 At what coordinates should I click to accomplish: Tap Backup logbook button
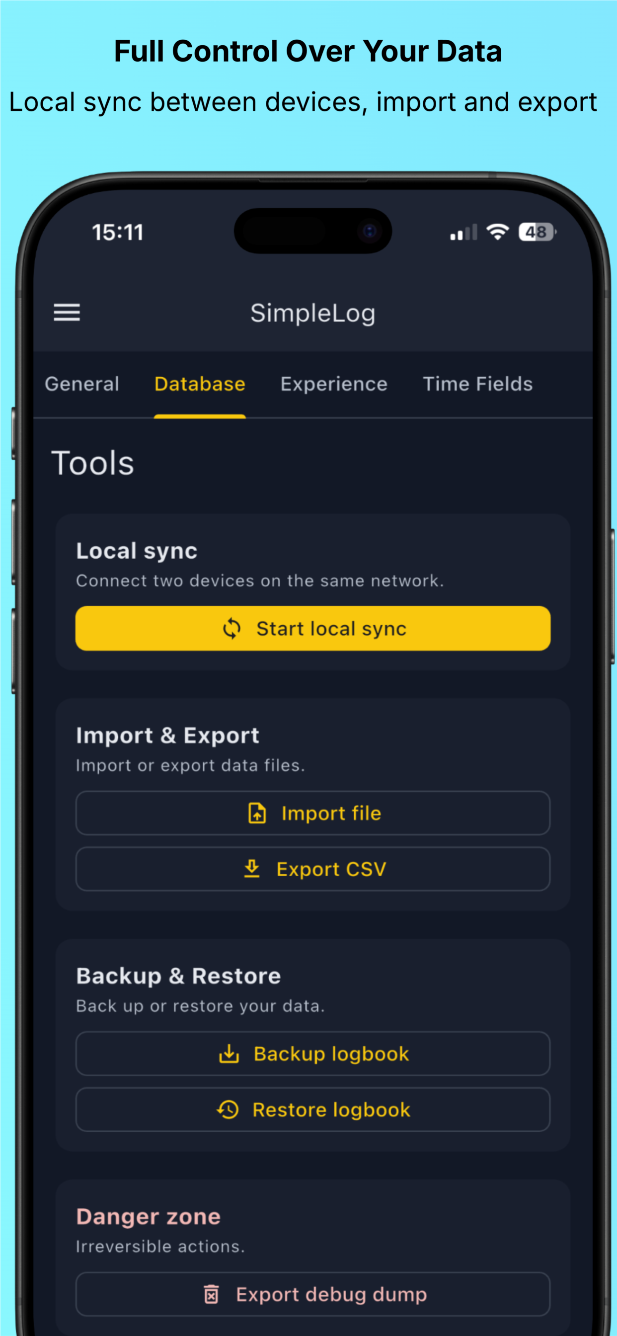[312, 1053]
